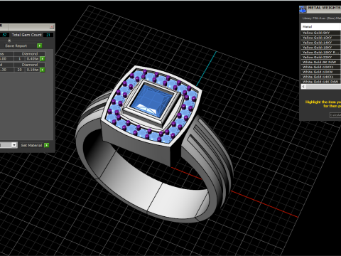Select White Gold 14K PdW in the metal list
Screen dimensions: 341x256
click(x=320, y=82)
